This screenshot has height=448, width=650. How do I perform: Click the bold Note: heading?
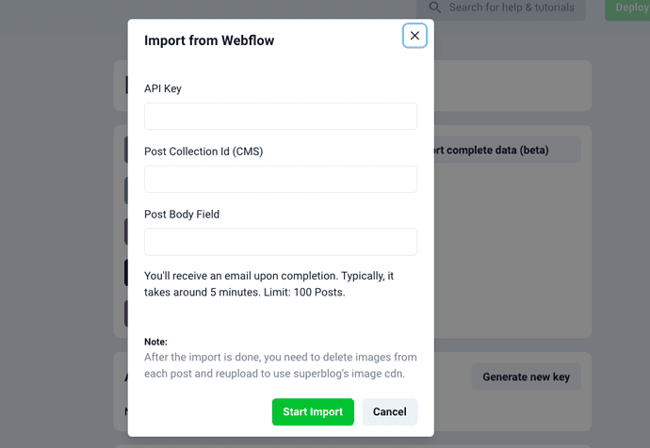point(155,342)
